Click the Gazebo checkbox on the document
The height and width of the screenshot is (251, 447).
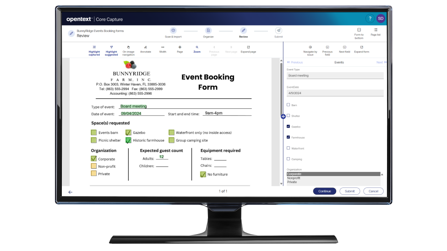[x=128, y=132]
